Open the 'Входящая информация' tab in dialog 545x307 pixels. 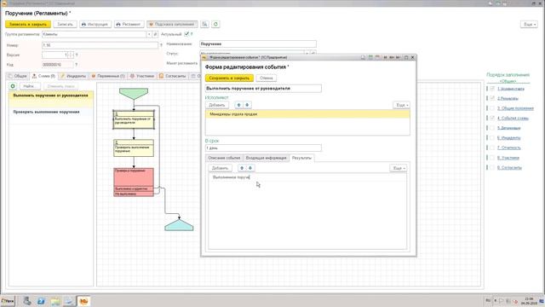[x=267, y=158]
